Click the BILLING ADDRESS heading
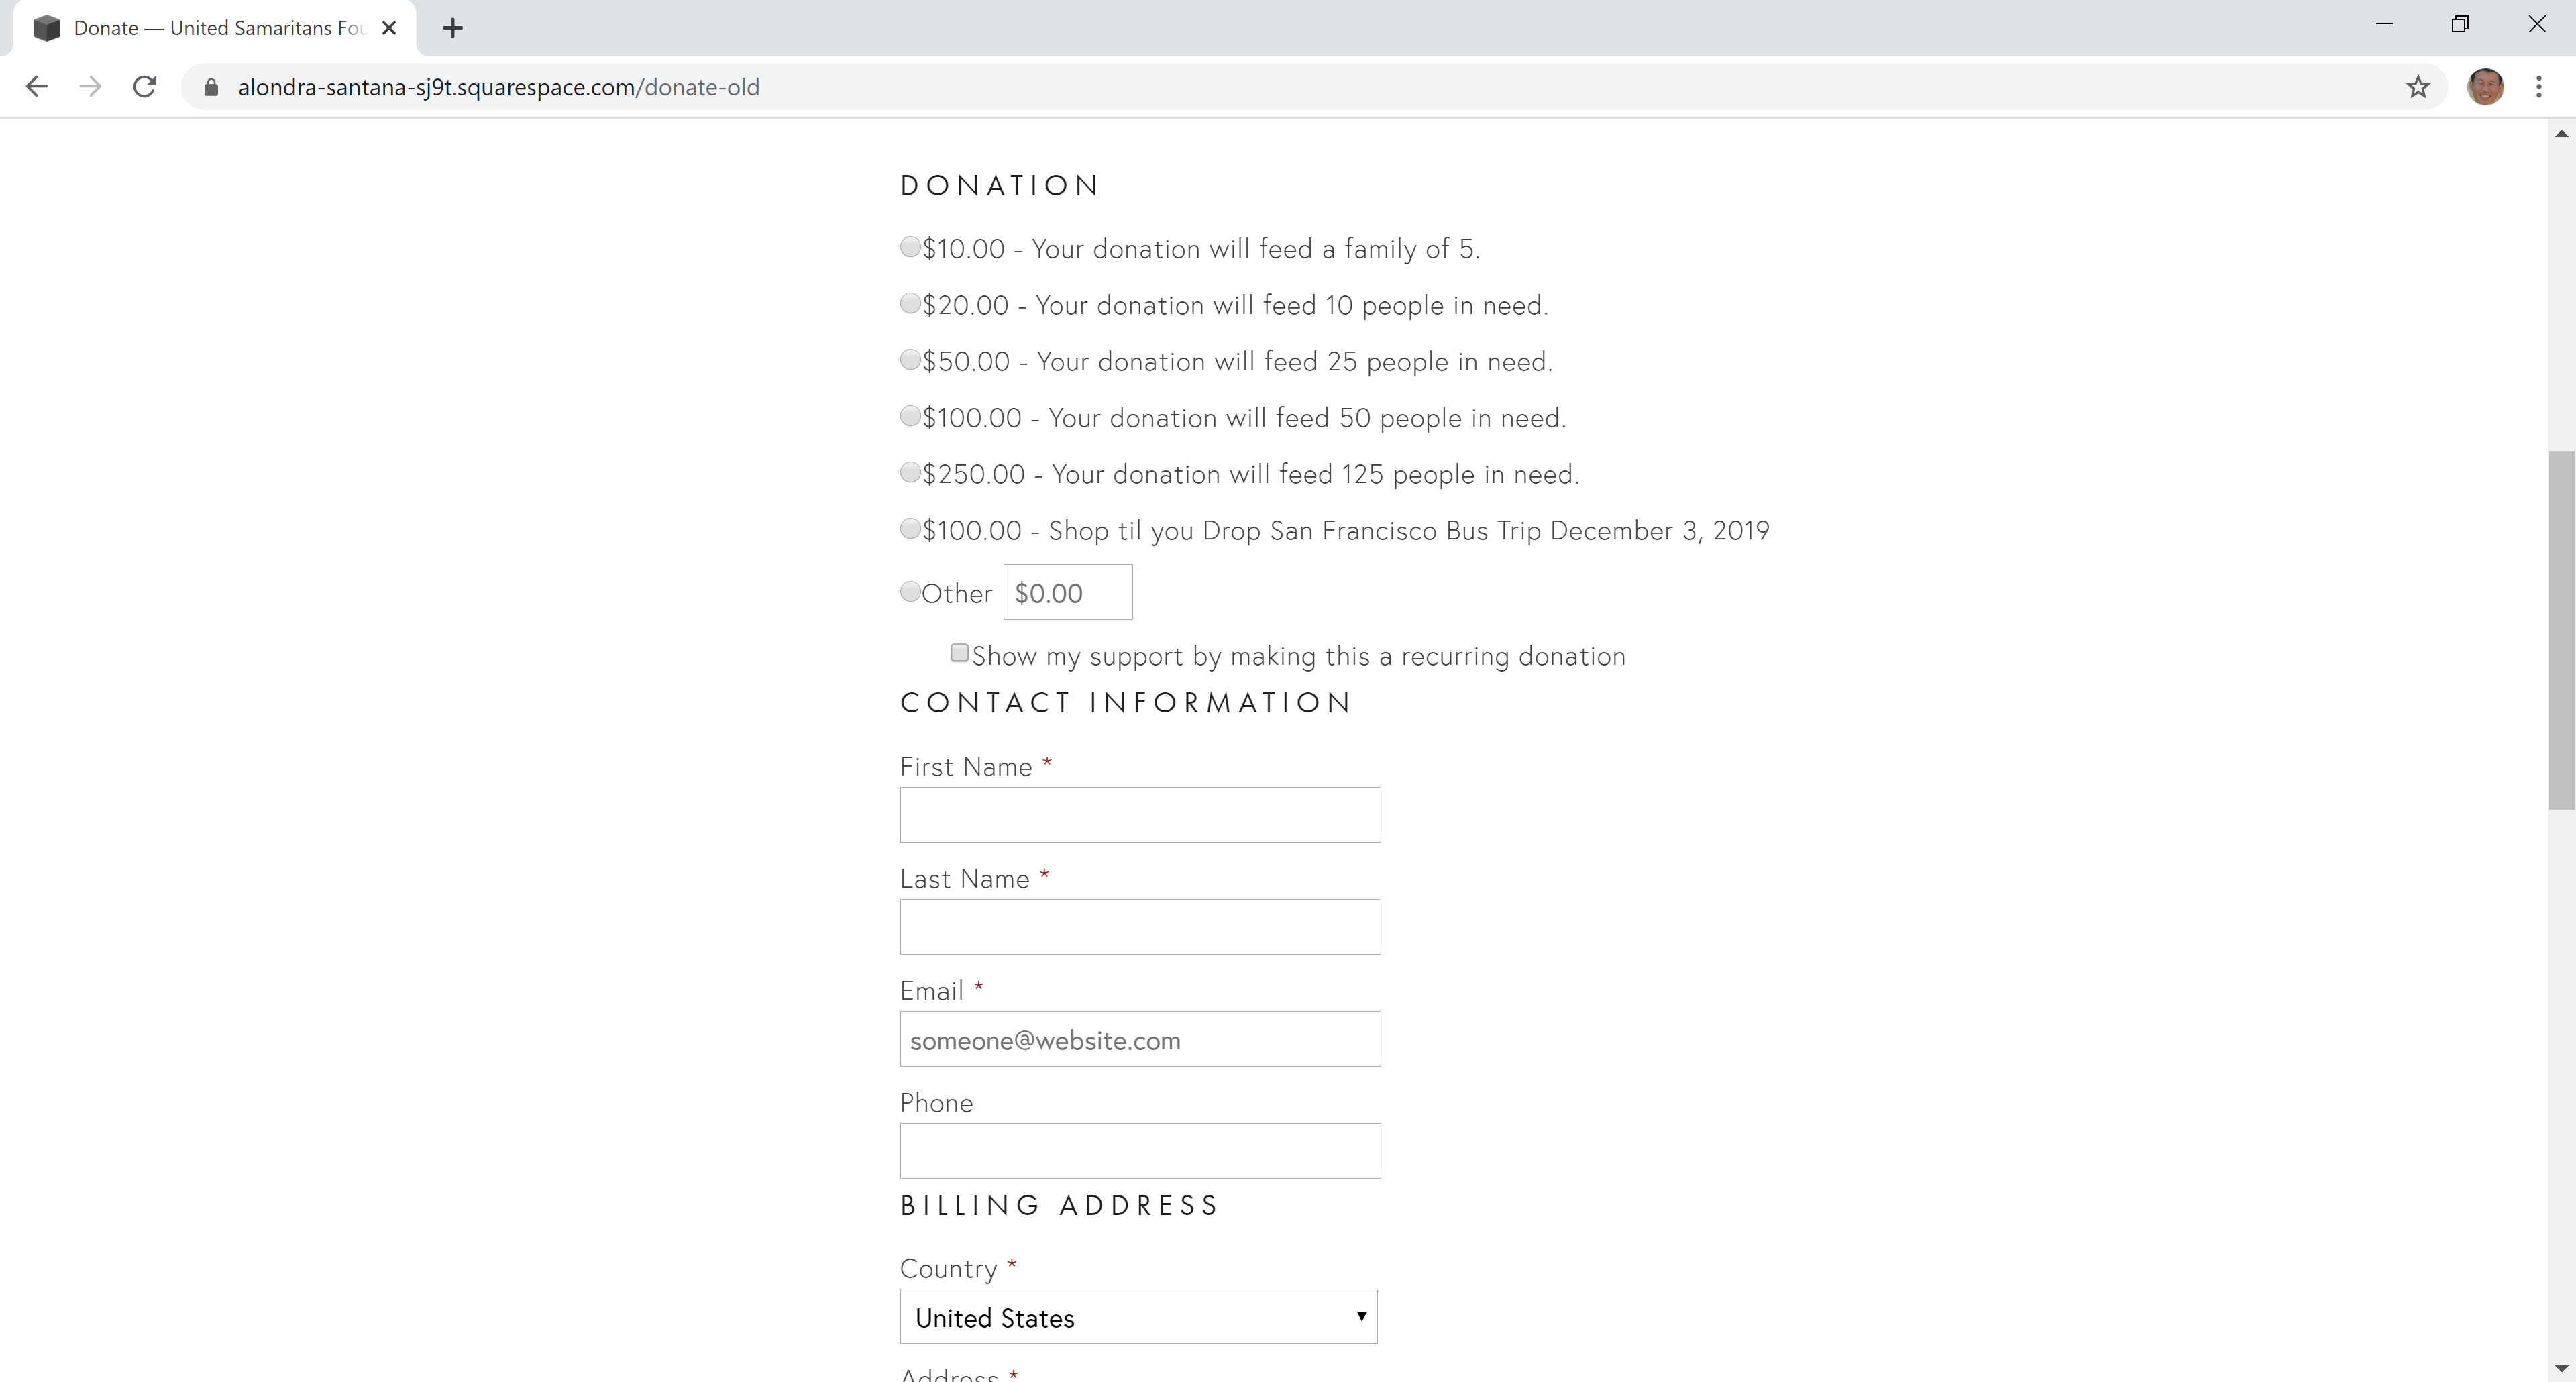 1059,1205
